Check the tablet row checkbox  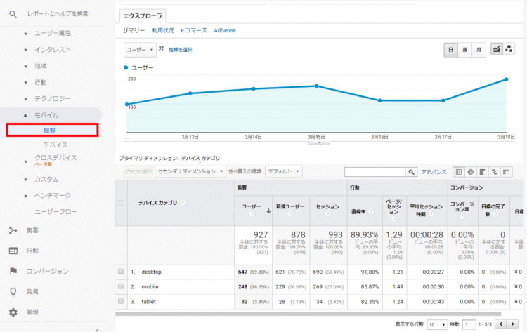point(122,301)
